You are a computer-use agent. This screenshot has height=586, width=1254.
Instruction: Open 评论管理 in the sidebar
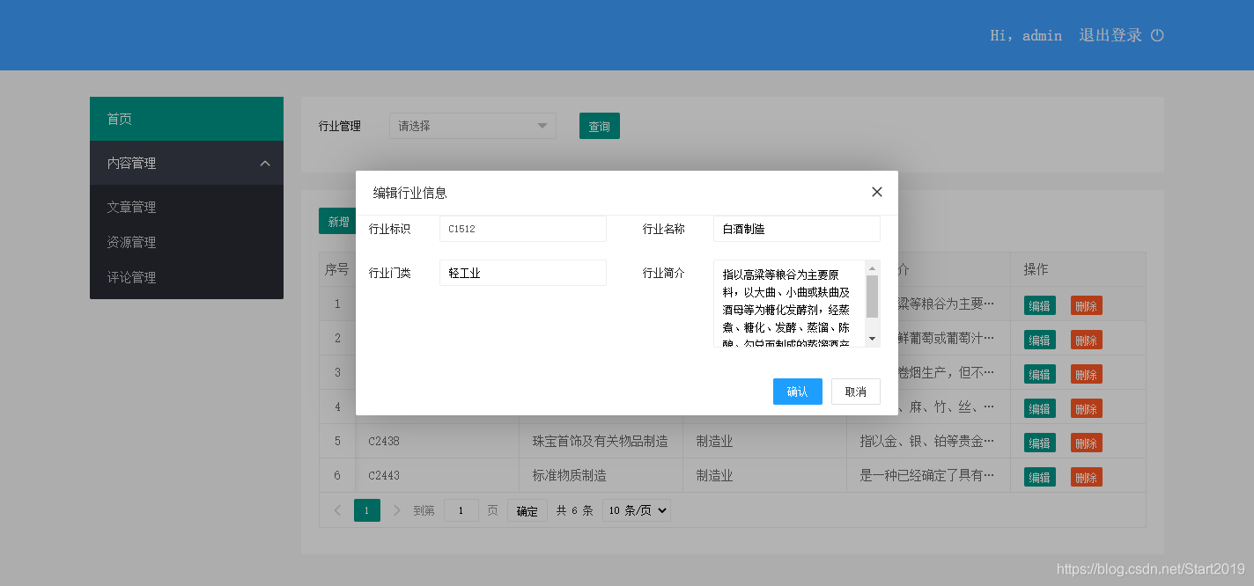click(187, 277)
